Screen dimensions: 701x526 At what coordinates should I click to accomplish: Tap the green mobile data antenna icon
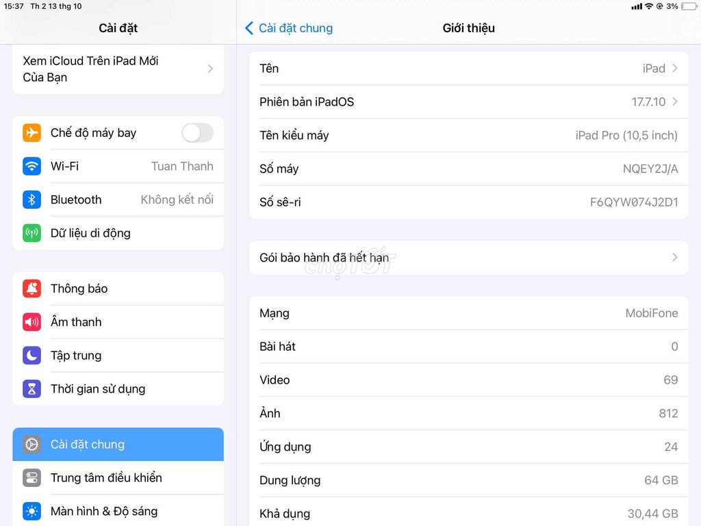(31, 233)
